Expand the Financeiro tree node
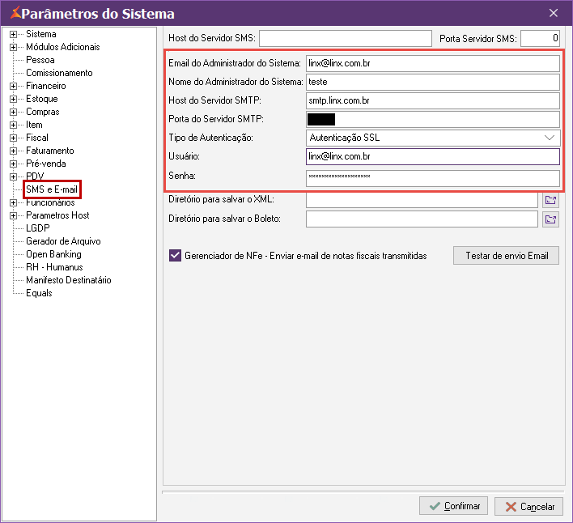Viewport: 573px width, 523px height. pos(13,87)
